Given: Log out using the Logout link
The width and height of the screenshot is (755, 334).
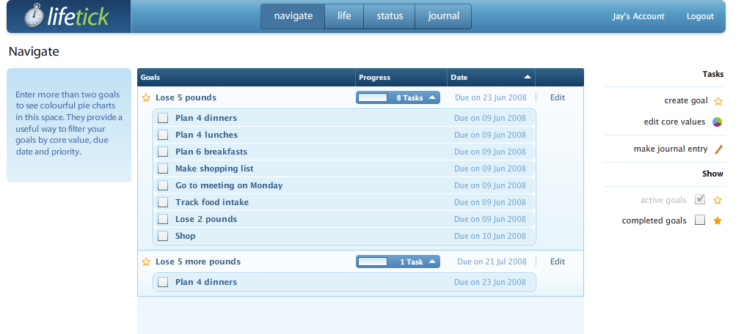Looking at the screenshot, I should click(700, 16).
